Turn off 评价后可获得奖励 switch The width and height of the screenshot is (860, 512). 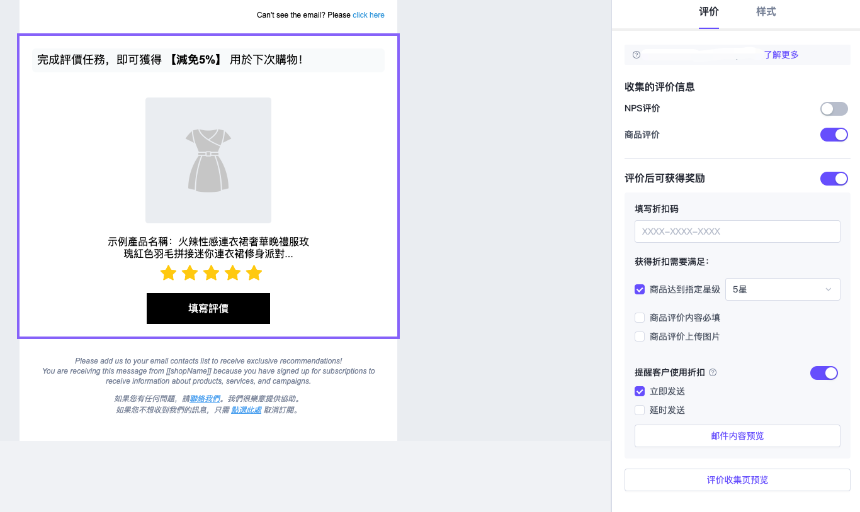tap(834, 179)
